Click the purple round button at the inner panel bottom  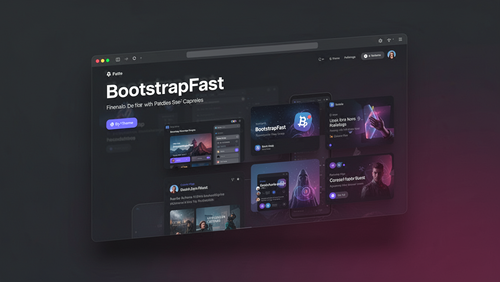click(x=262, y=206)
